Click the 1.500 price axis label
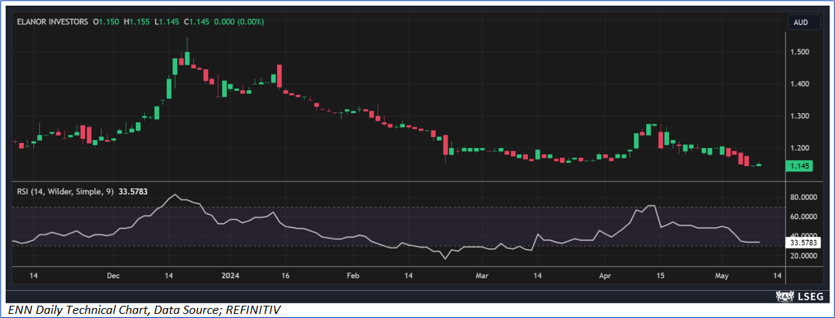 pyautogui.click(x=801, y=52)
